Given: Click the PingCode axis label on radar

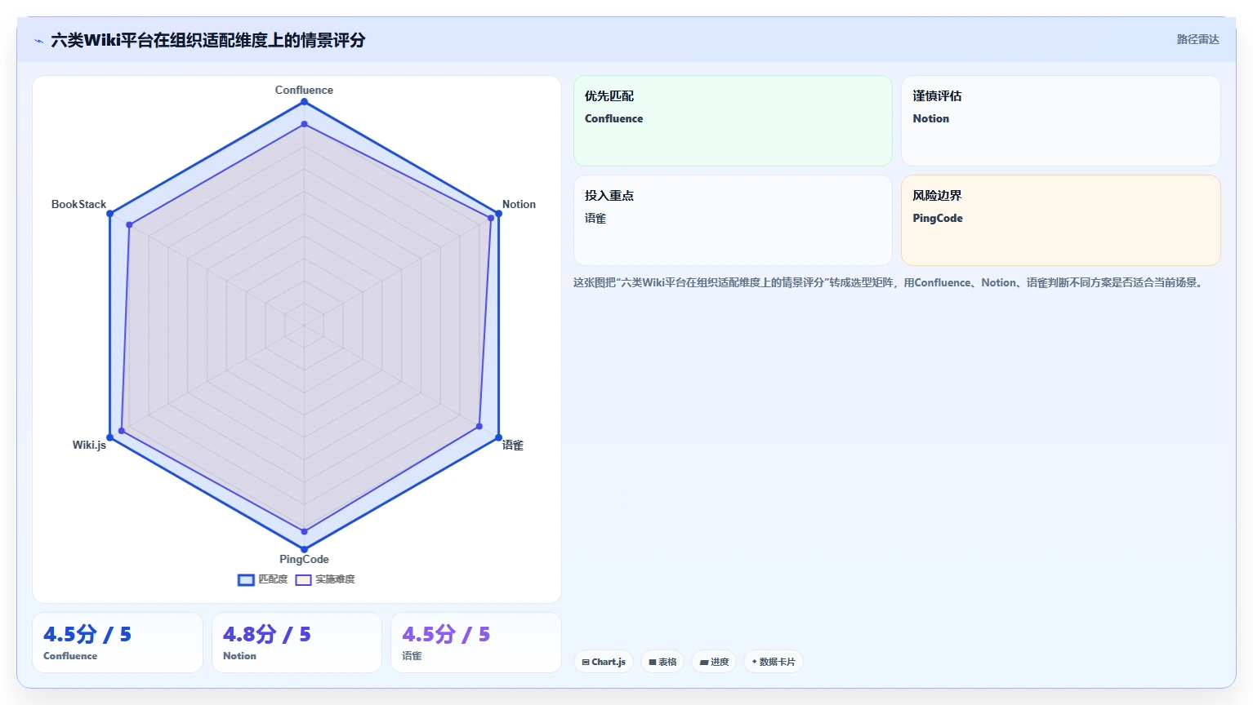Looking at the screenshot, I should click(304, 559).
